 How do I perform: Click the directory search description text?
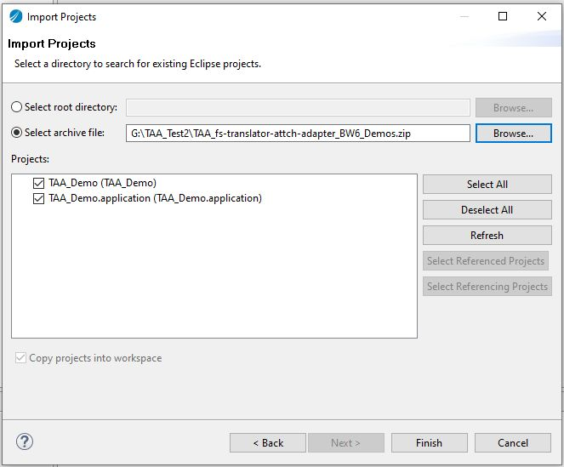pos(138,64)
